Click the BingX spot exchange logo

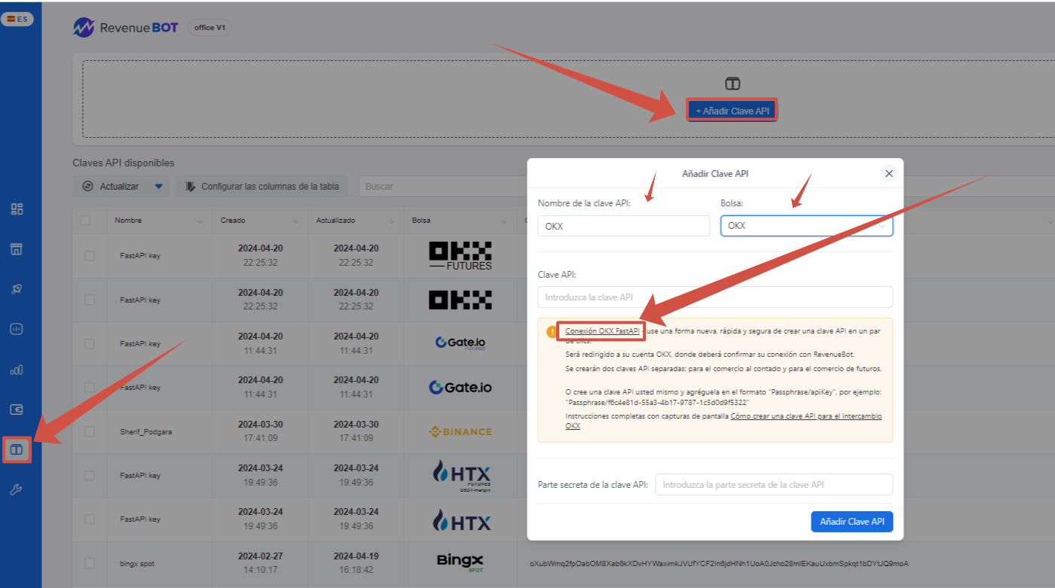click(x=460, y=562)
